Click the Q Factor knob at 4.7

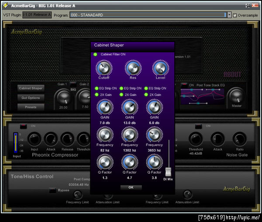[x=130, y=162]
